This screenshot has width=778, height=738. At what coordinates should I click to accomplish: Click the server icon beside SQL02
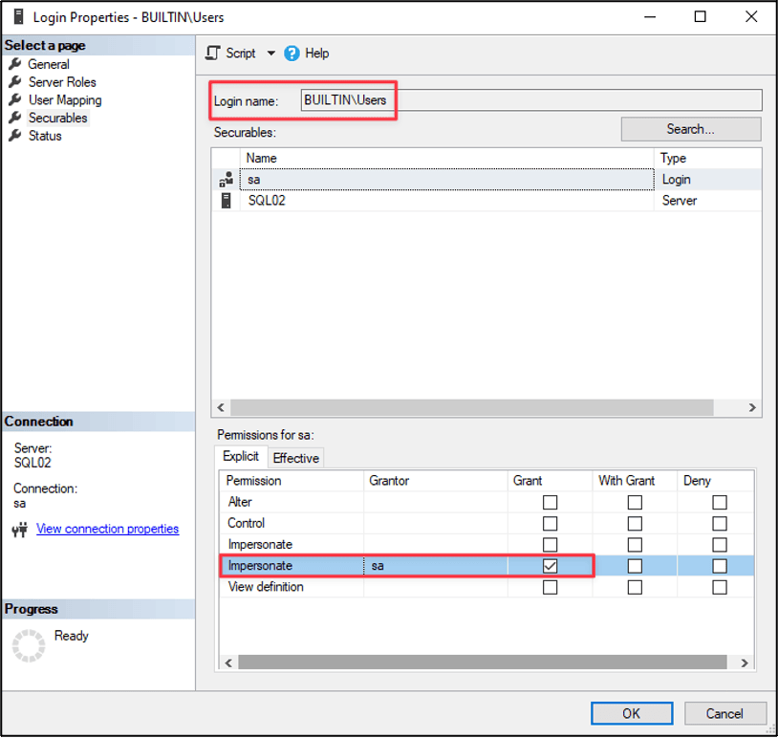click(227, 201)
